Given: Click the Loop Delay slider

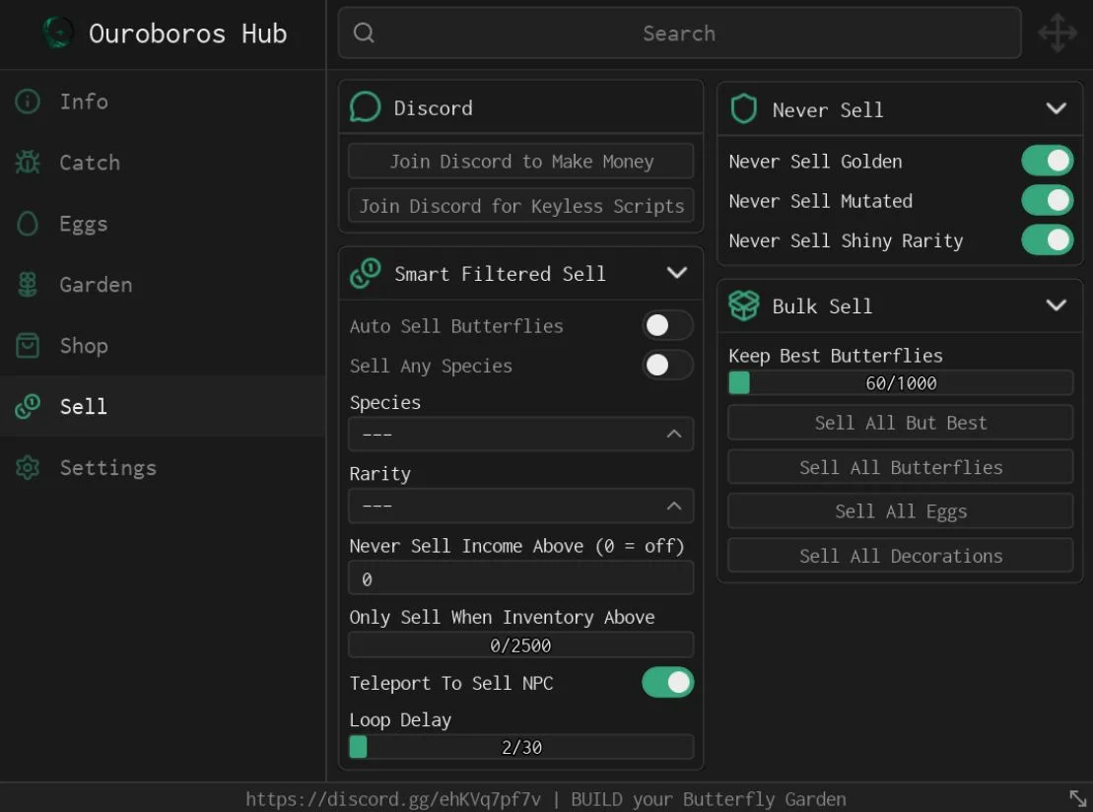Looking at the screenshot, I should point(520,747).
